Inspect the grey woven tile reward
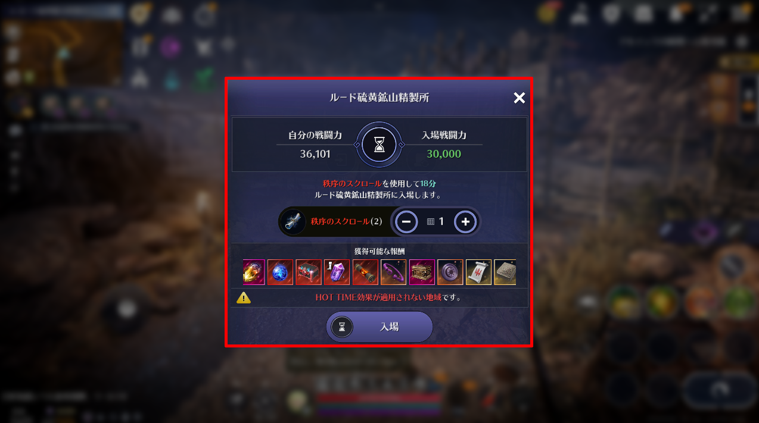Screen dimensions: 759x423 click(x=505, y=272)
